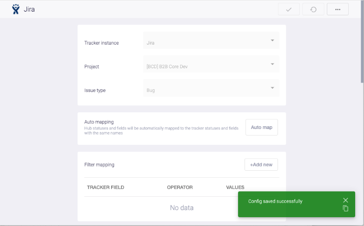Click the No data placeholder text
Image resolution: width=364 pixels, height=226 pixels.
182,208
